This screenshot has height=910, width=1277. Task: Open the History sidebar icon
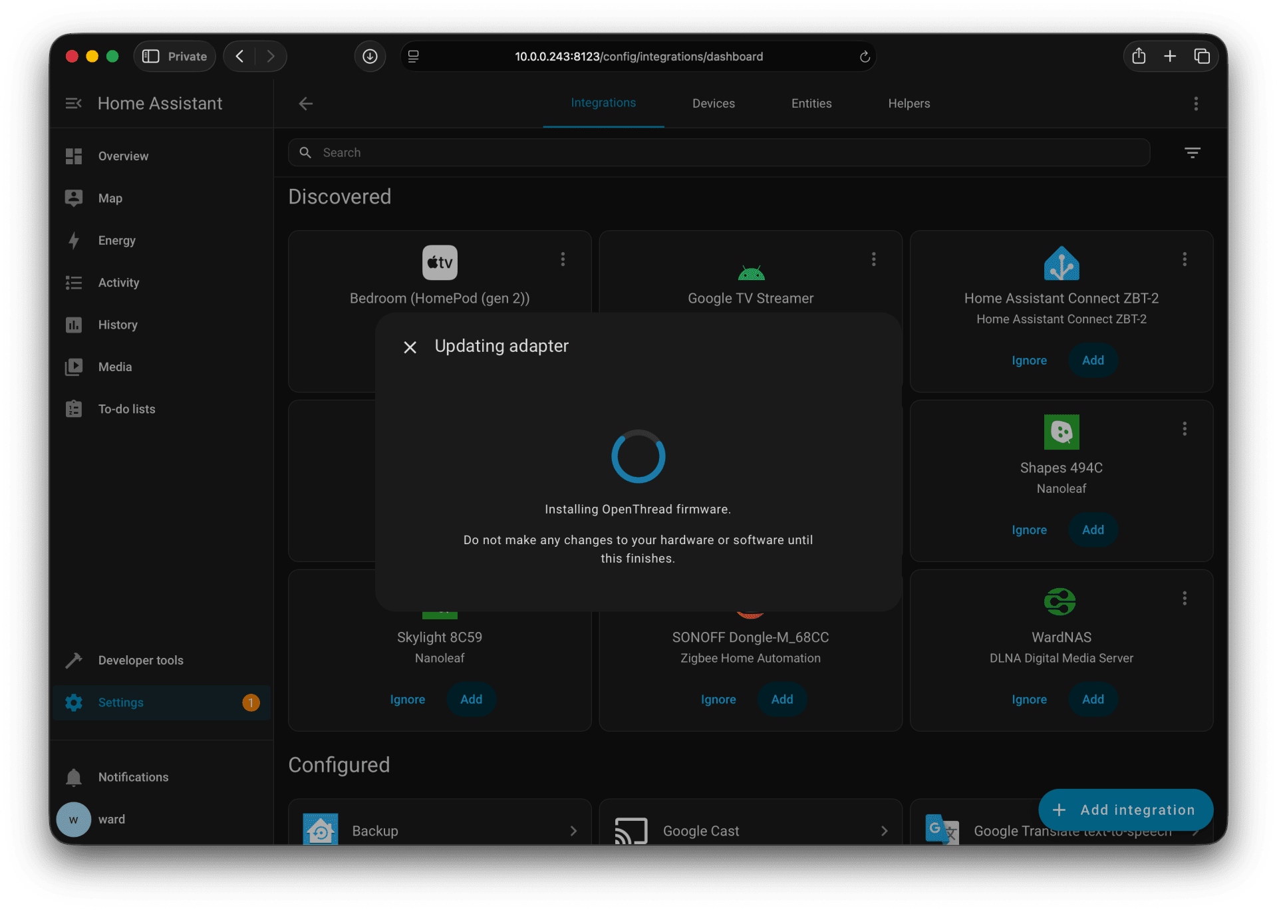(x=74, y=325)
